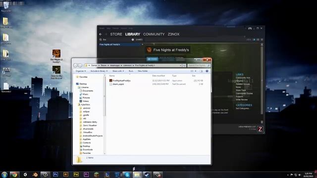This screenshot has width=317, height=178.
Task: Switch Steam to list view icon
Action: coord(258,40)
